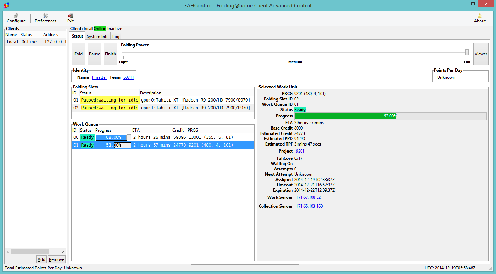Click the Remove client button

click(x=57, y=259)
